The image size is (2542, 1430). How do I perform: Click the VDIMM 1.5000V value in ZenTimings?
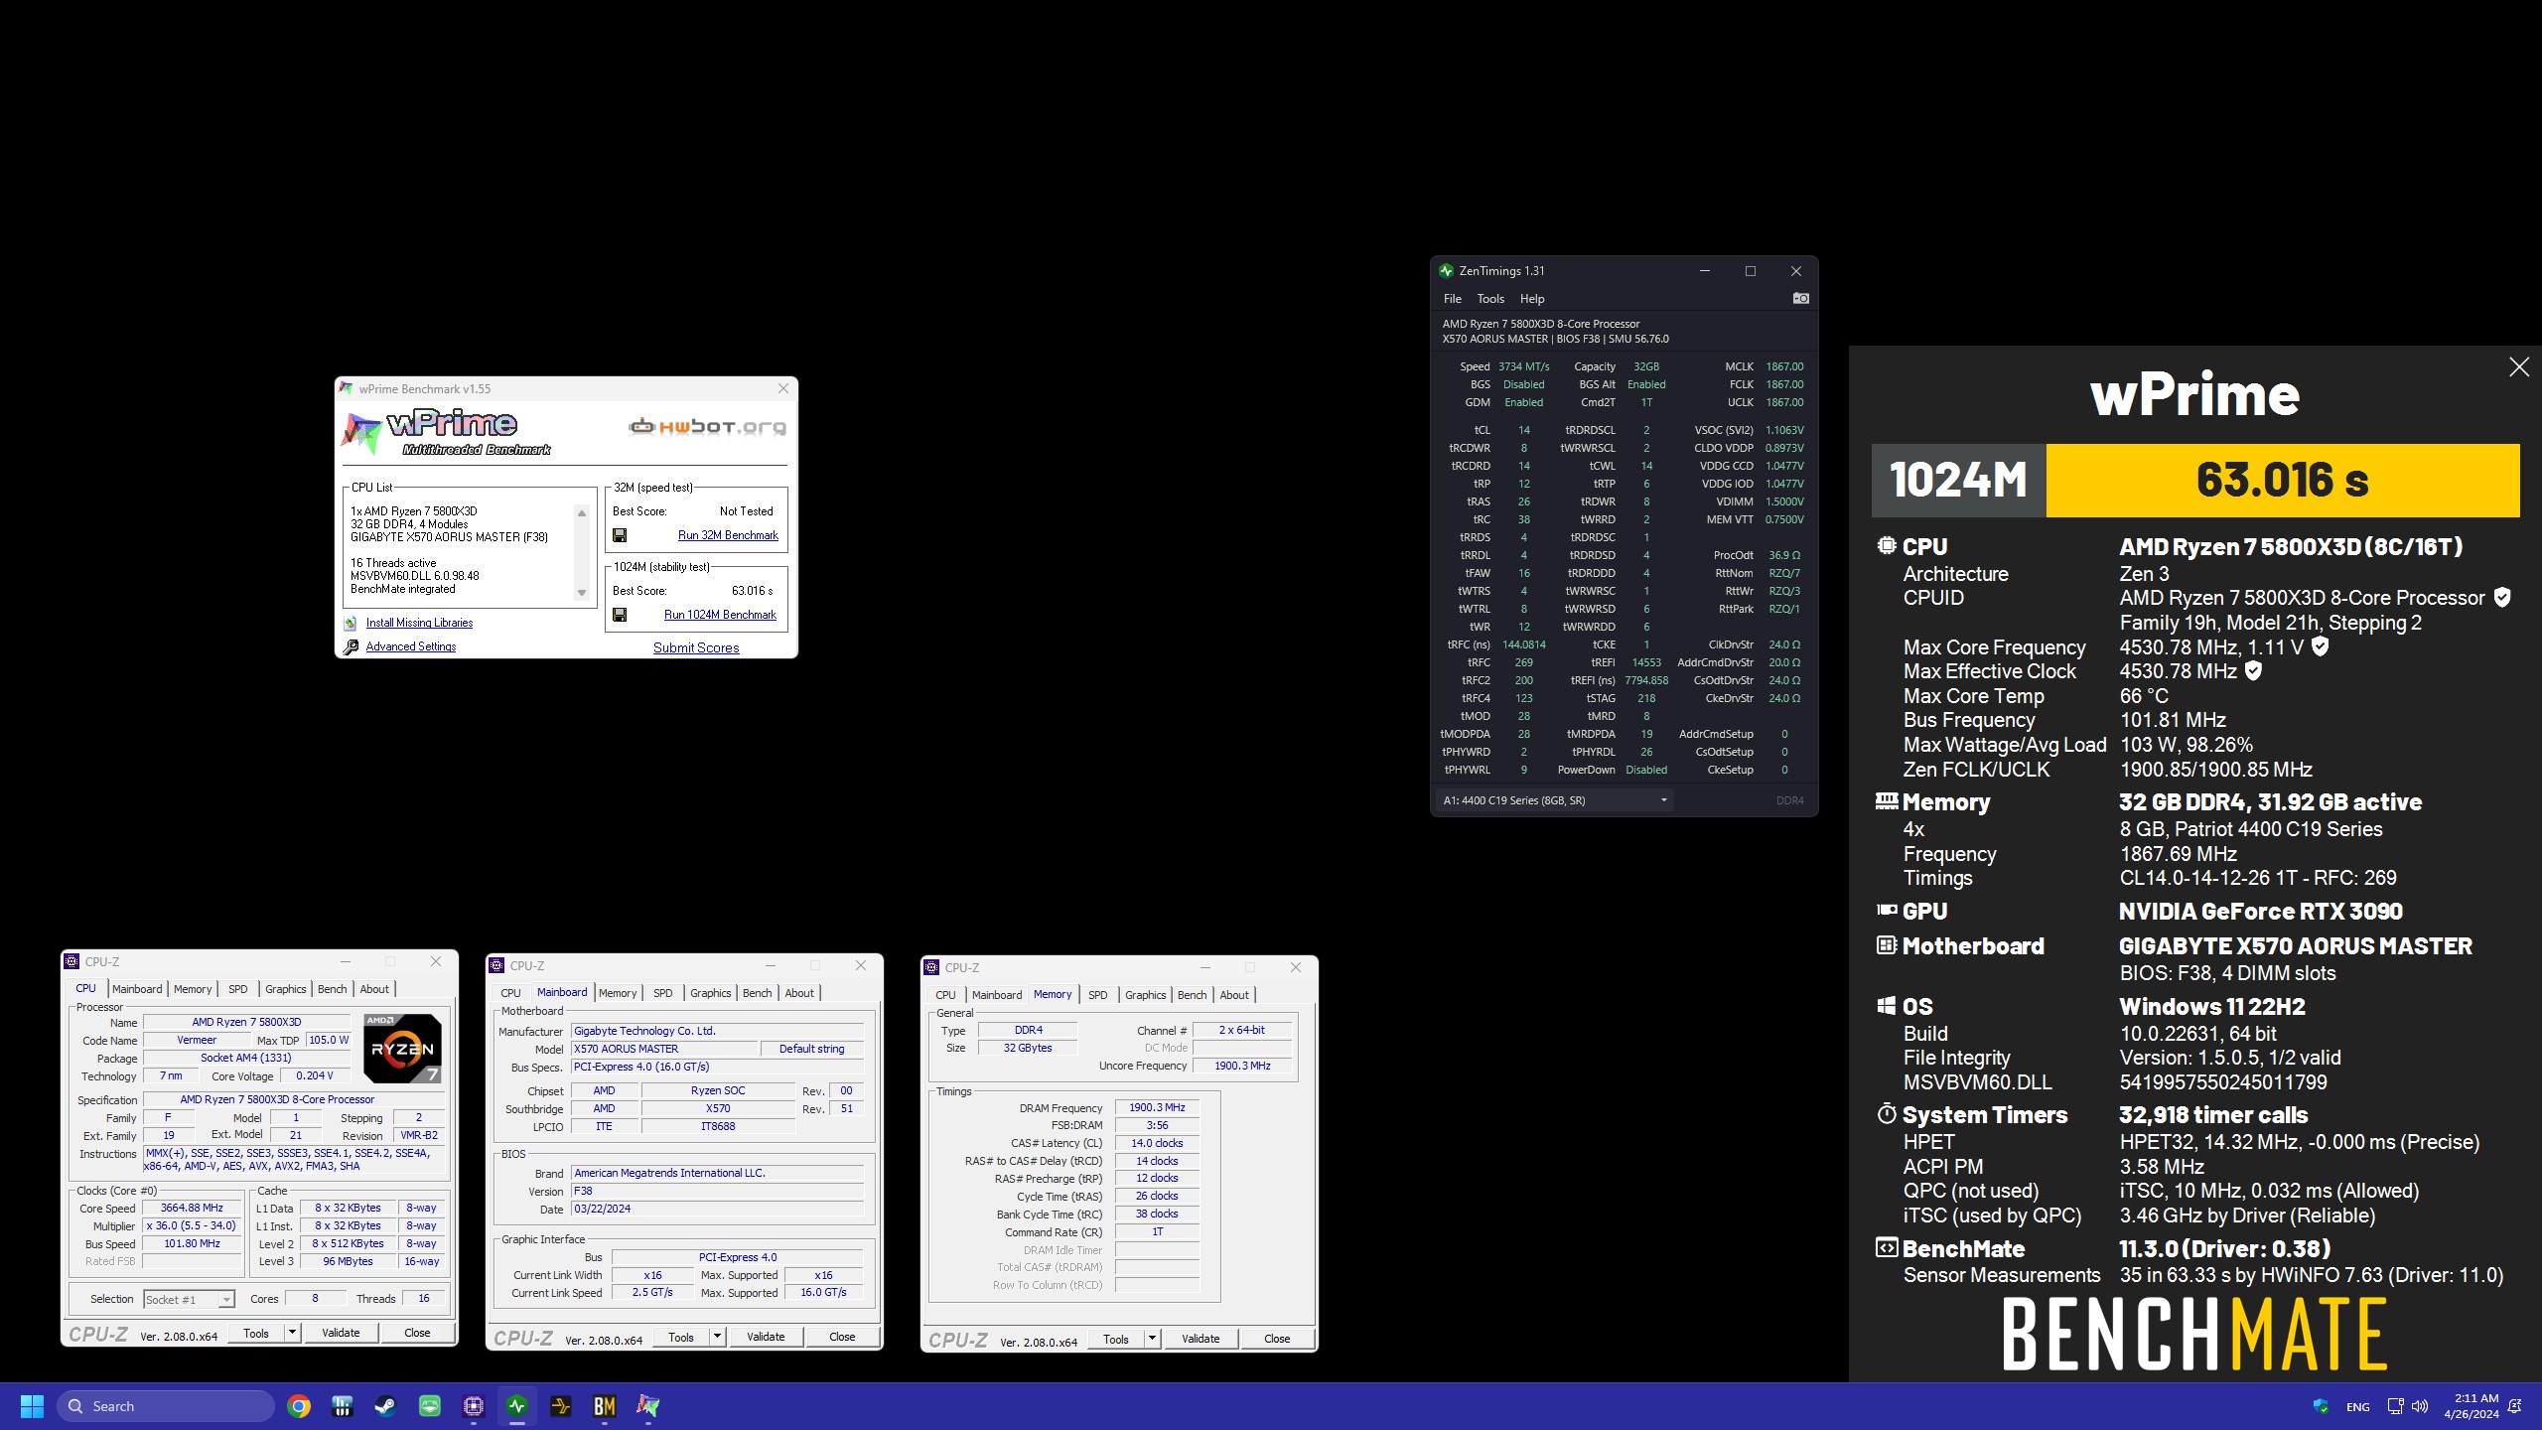1784,501
